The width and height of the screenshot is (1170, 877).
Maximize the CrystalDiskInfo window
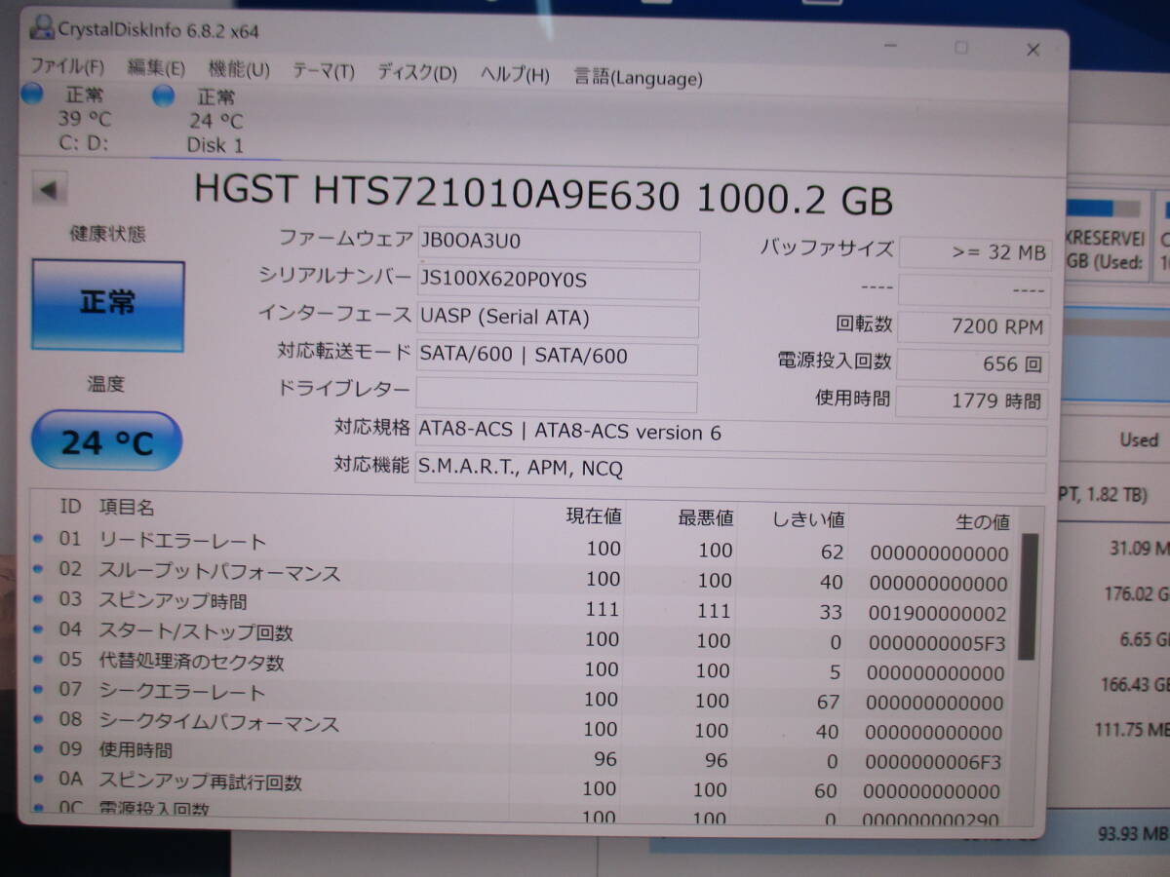tap(961, 47)
